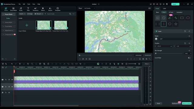
Task: Choose the no-mask circle icon
Action: pos(164,18)
